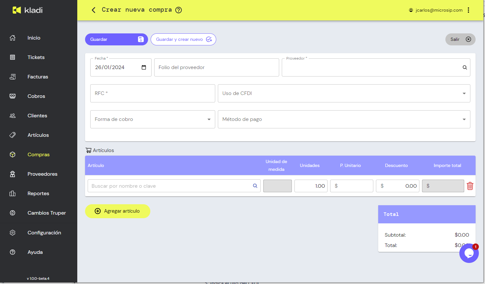Go to Proveedores in the sidebar
The height and width of the screenshot is (284, 485).
click(42, 174)
